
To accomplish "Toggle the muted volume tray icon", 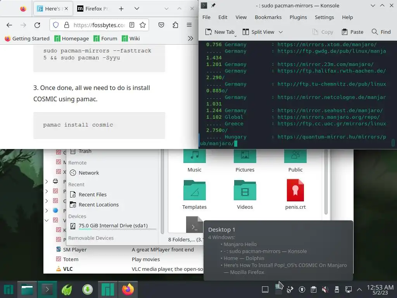I will tap(325, 289).
